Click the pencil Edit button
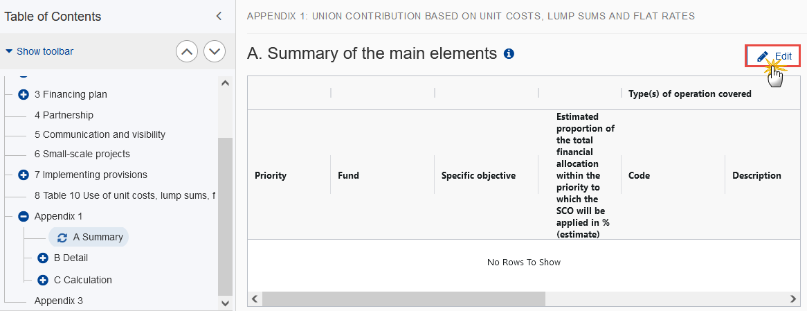This screenshot has width=807, height=311. (774, 56)
